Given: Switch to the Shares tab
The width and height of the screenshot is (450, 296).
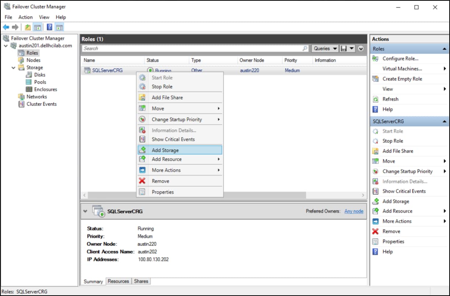Looking at the screenshot, I should coord(141,281).
